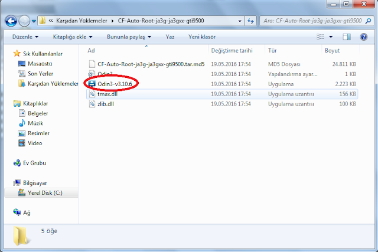Image resolution: width=378 pixels, height=252 pixels.
Task: Toggle the preview pane icon
Action: (x=347, y=37)
